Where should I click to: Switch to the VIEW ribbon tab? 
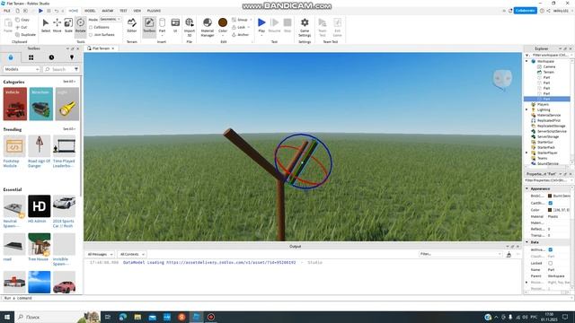[x=137, y=11]
